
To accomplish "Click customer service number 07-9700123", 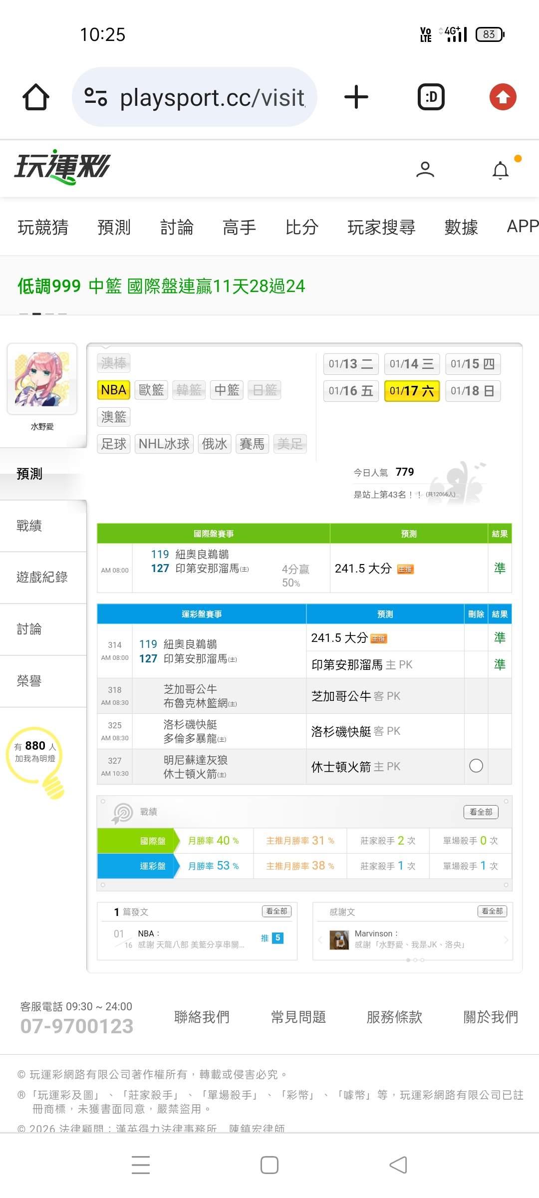I will click(77, 1026).
